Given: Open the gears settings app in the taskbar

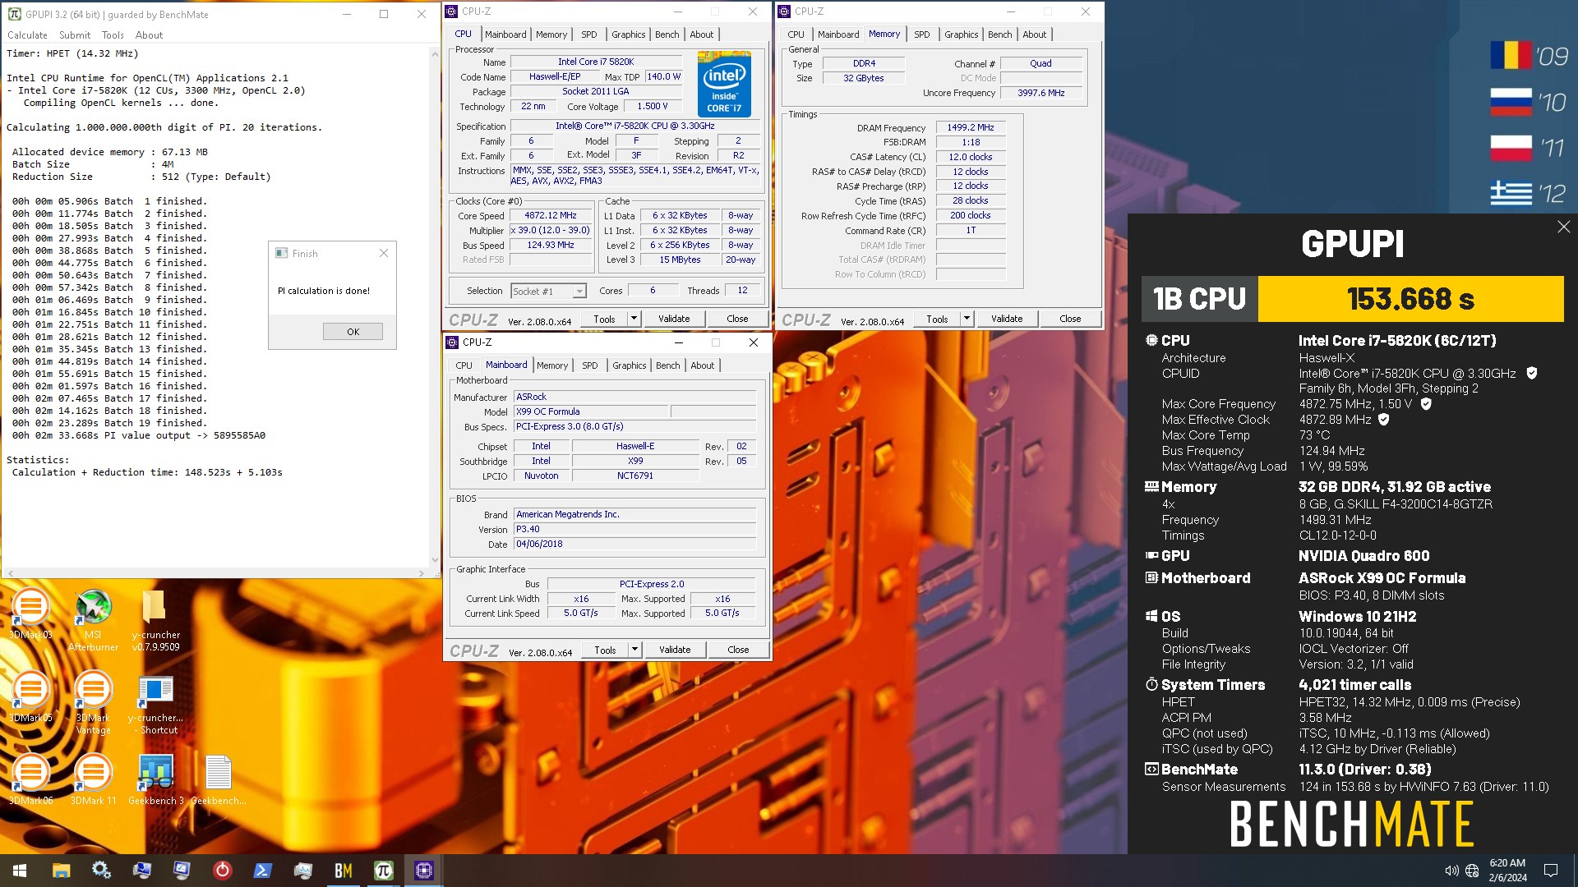Looking at the screenshot, I should [x=101, y=871].
